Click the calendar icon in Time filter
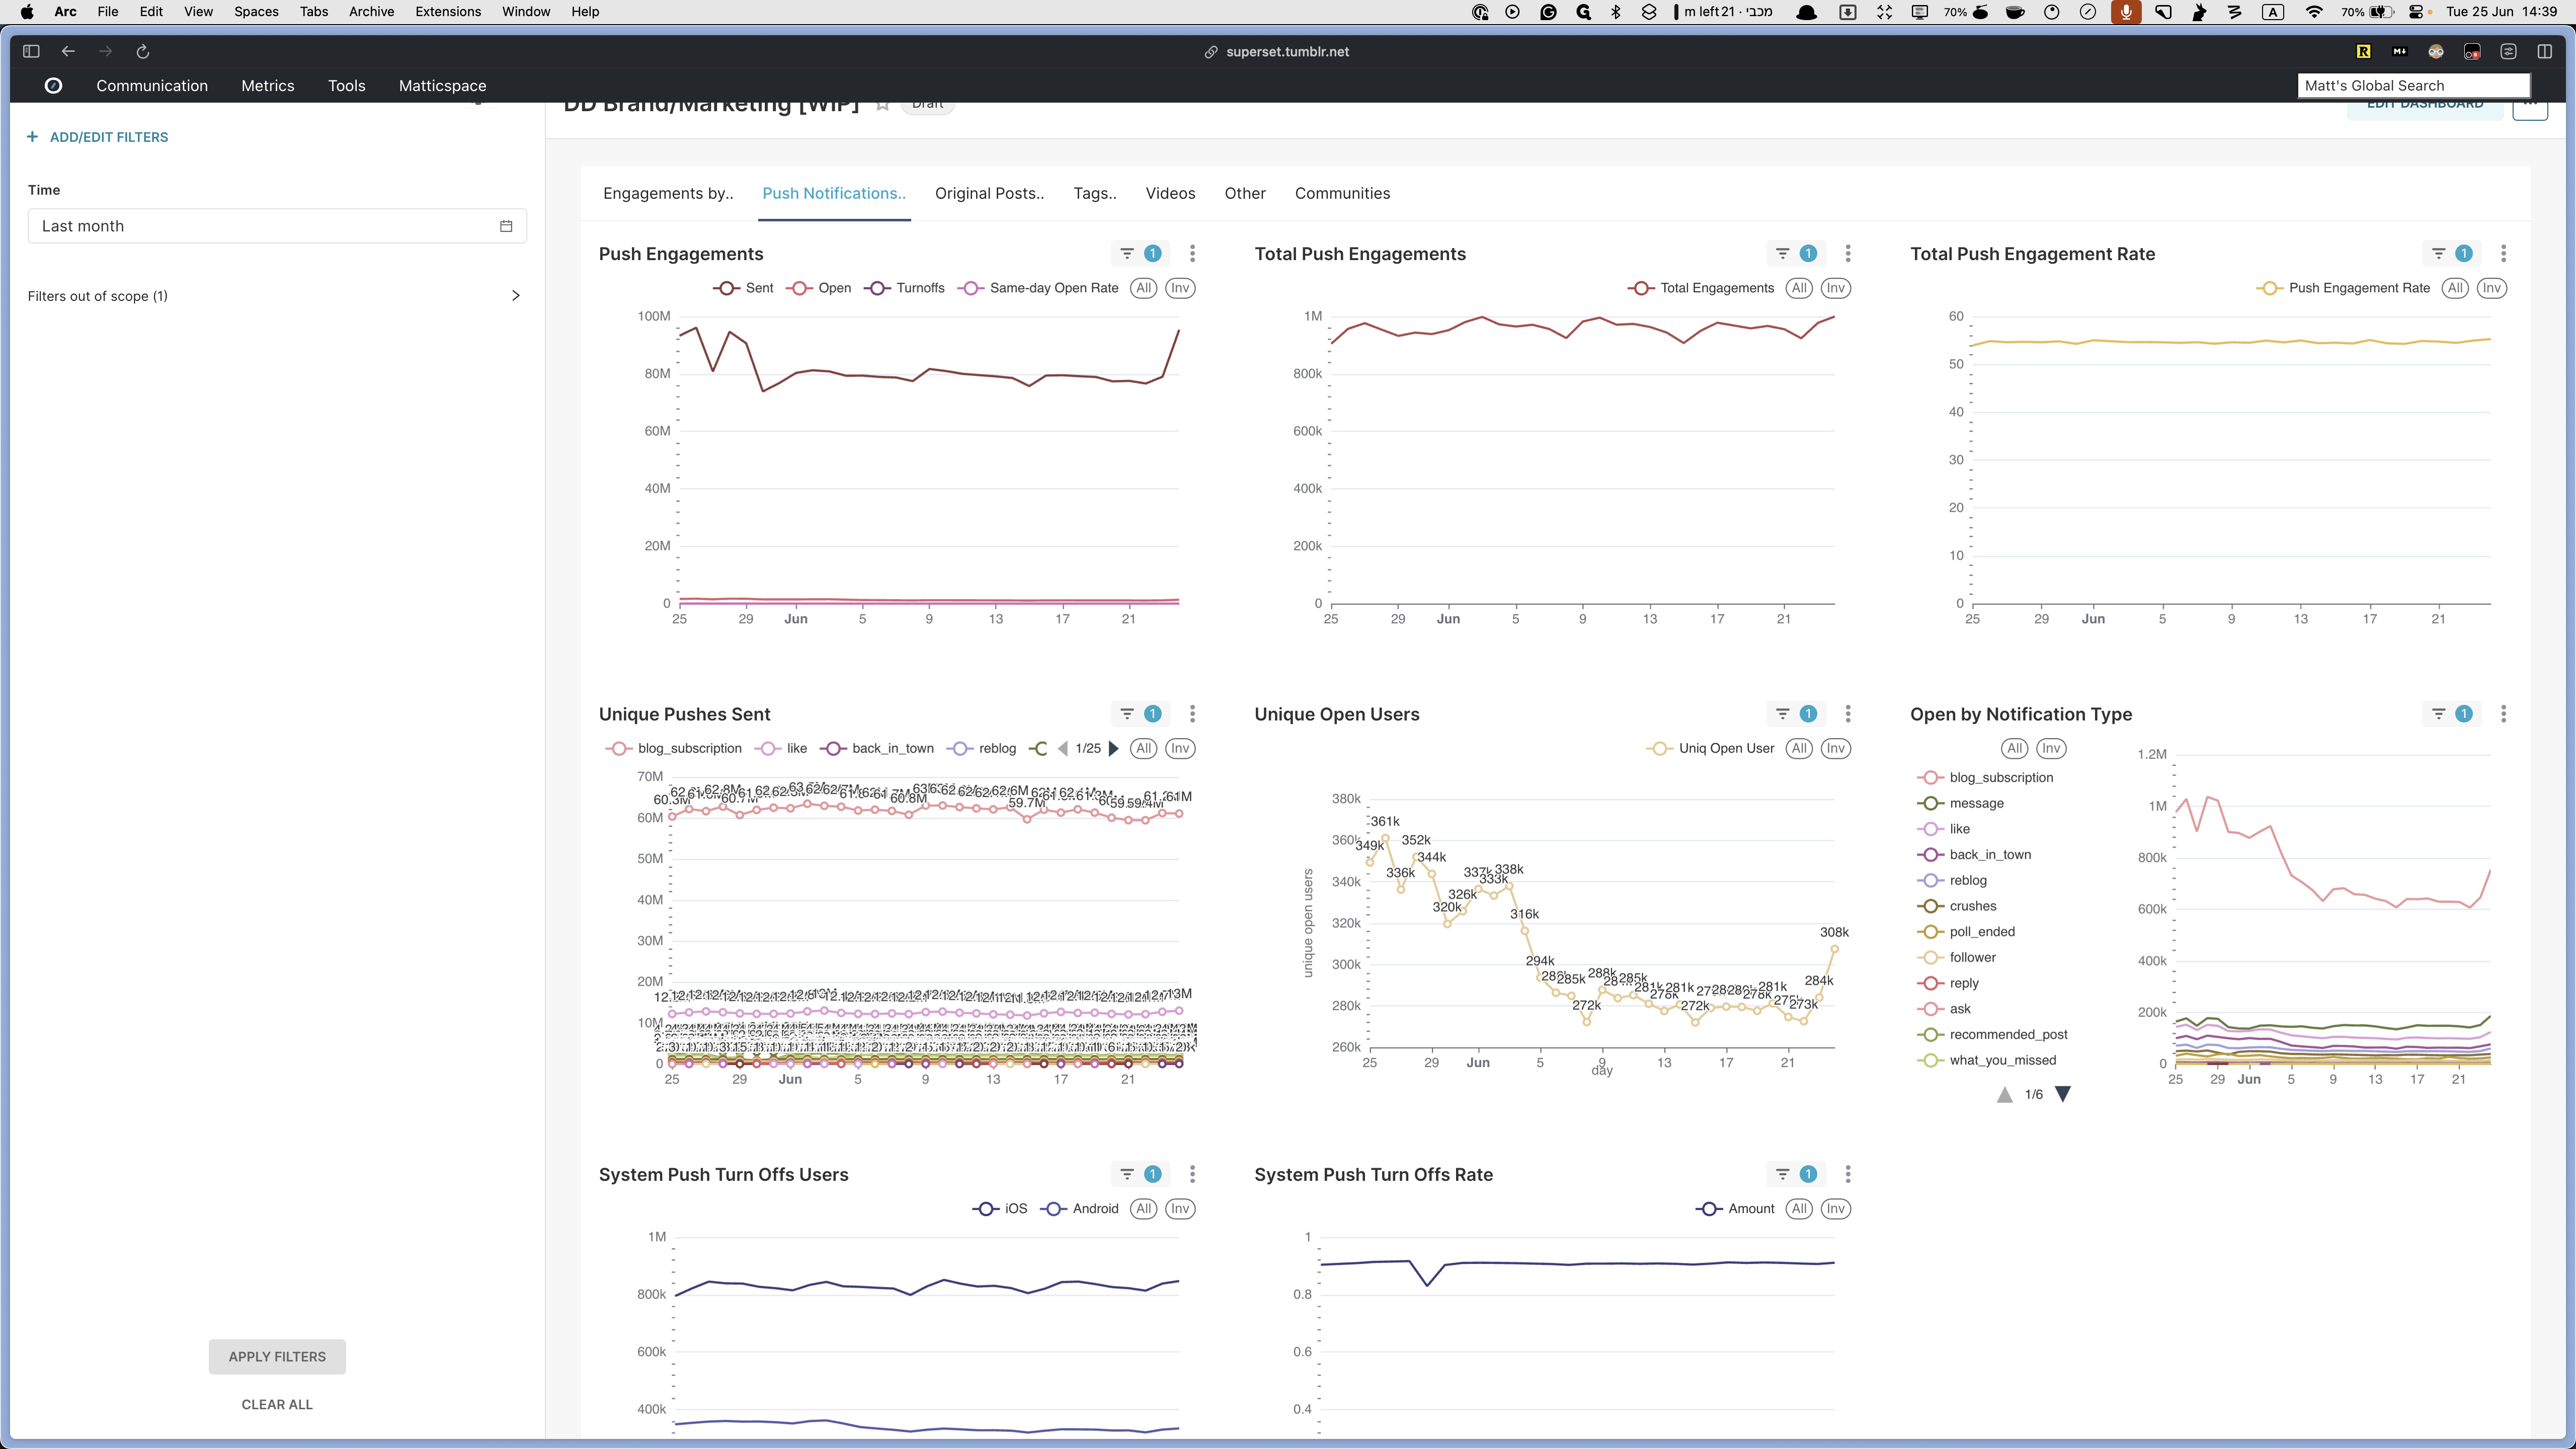2576x1449 pixels. (x=506, y=226)
